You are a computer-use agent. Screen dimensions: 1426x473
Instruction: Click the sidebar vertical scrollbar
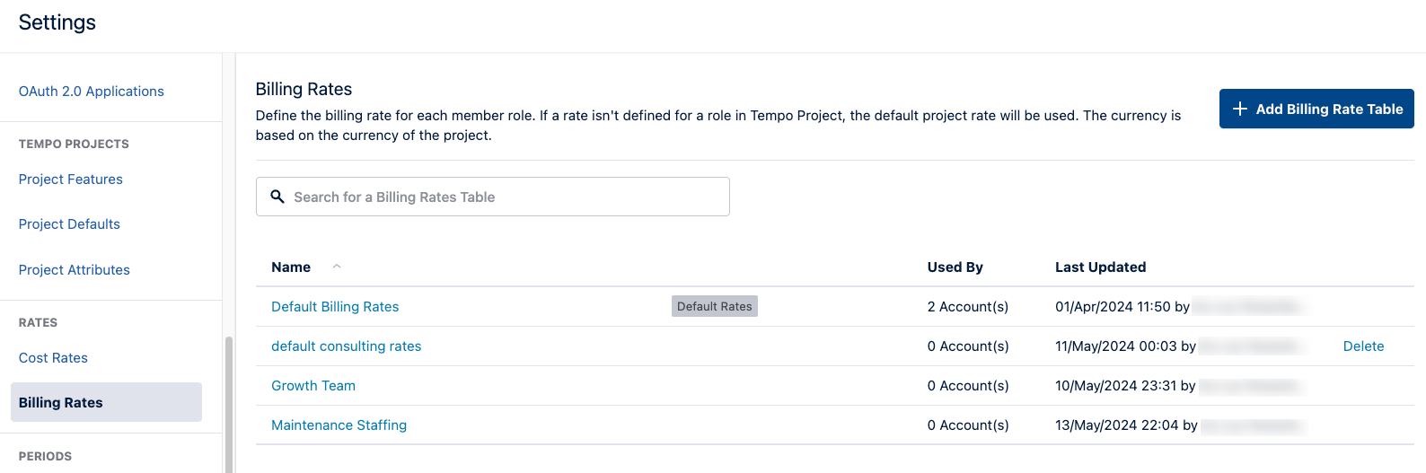pyautogui.click(x=228, y=404)
